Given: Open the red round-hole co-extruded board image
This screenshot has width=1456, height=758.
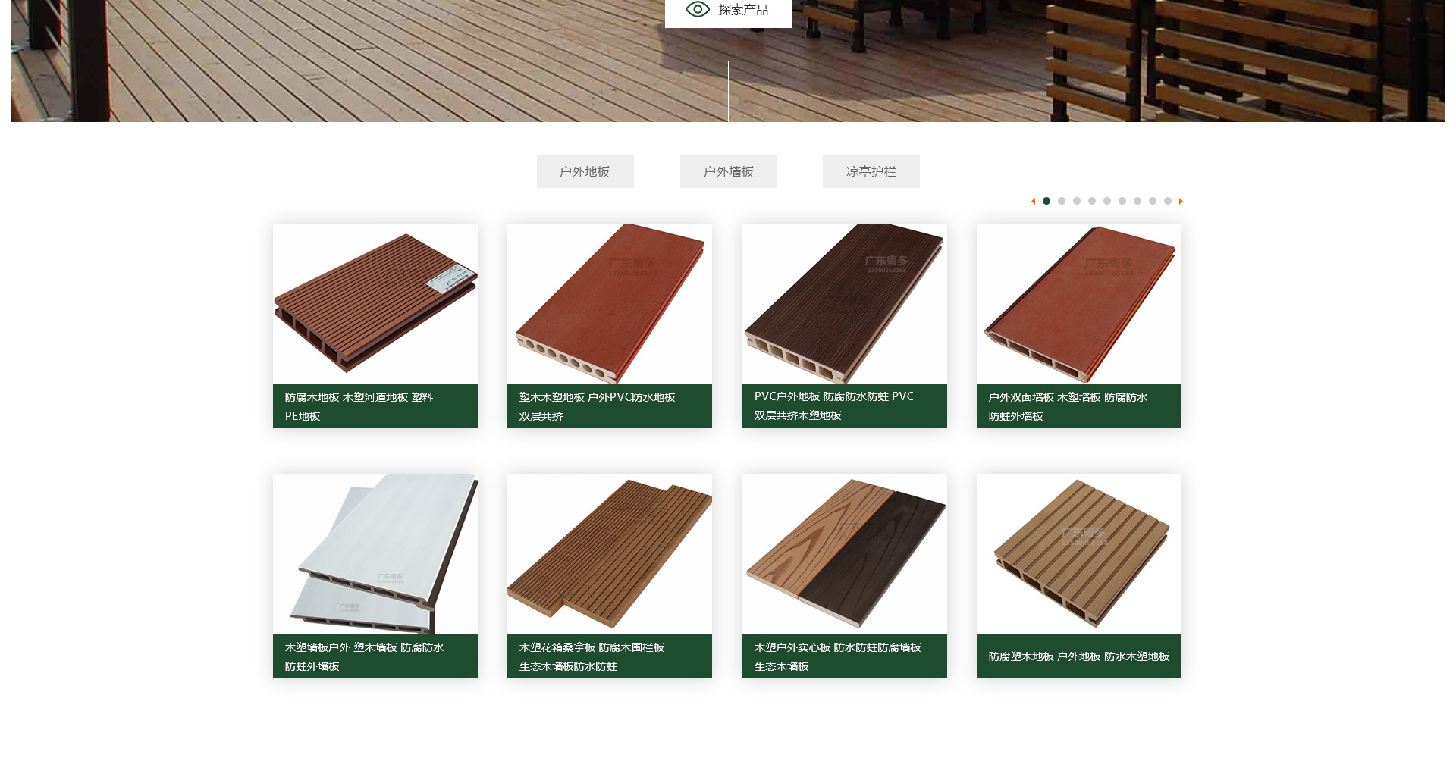Looking at the screenshot, I should click(610, 304).
